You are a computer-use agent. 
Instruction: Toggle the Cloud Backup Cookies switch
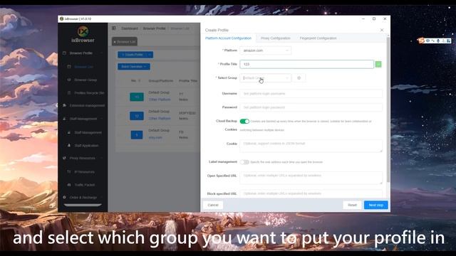pyautogui.click(x=244, y=122)
